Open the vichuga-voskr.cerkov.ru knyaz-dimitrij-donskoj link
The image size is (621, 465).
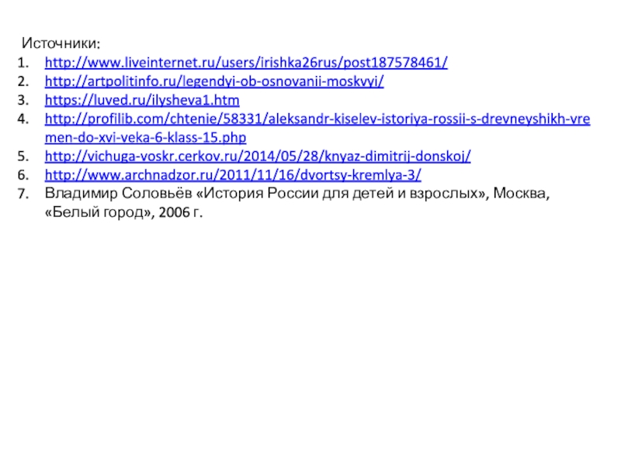[x=258, y=157]
